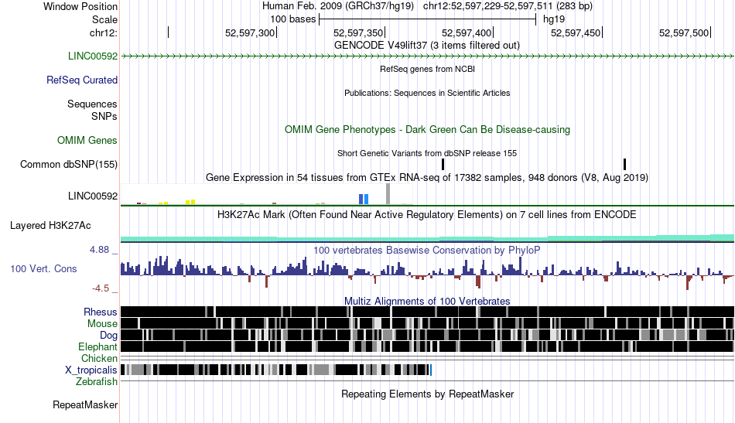Viewport: 735px width, 423px height.
Task: Click the LINC00592 GENCODE track label
Action: point(92,56)
